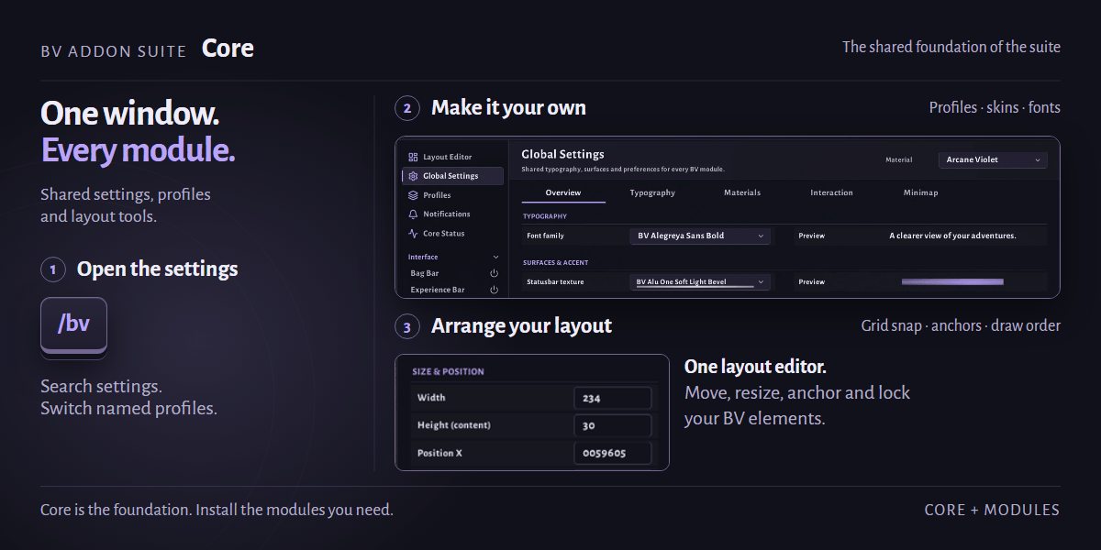Switch to the Typography tab
The height and width of the screenshot is (550, 1101).
pyautogui.click(x=652, y=192)
